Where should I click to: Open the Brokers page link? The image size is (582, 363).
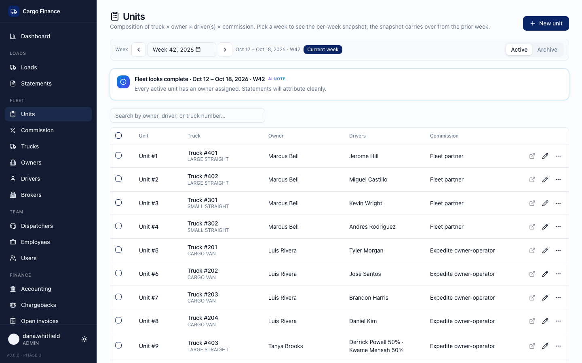point(48,195)
